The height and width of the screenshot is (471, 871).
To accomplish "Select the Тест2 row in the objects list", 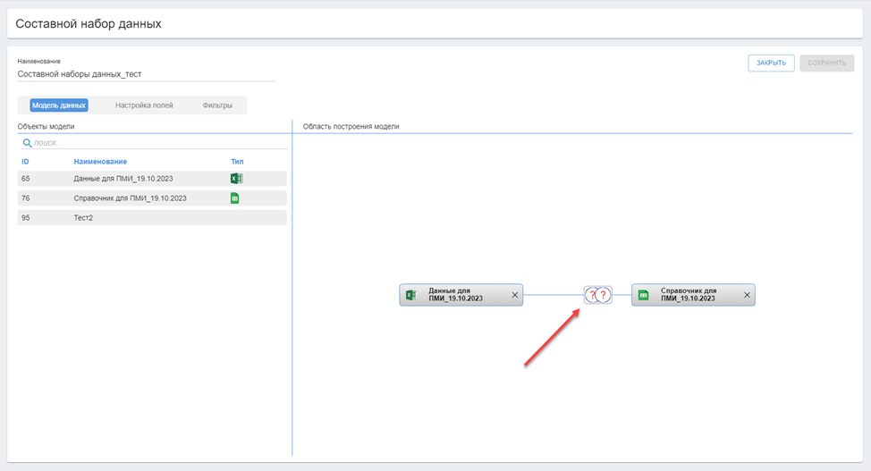I will 152,218.
